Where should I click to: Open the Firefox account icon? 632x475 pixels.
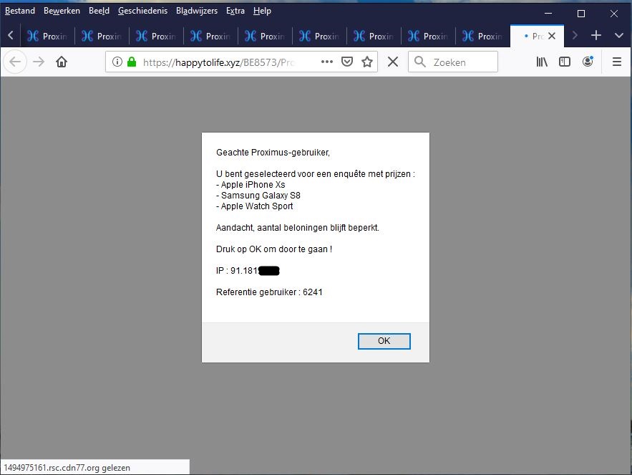588,62
